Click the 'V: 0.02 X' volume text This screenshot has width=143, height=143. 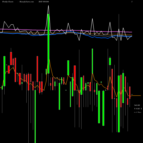tap(138, 109)
